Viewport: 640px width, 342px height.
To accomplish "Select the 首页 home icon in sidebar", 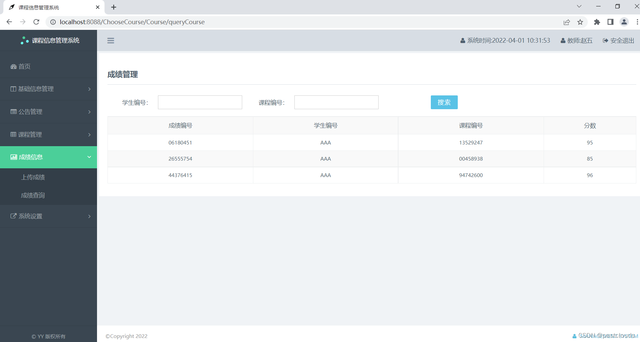I will pyautogui.click(x=13, y=66).
